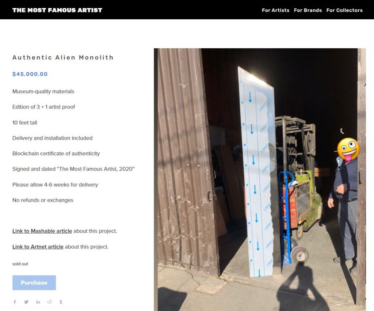Share via the Tumblr icon

point(61,302)
